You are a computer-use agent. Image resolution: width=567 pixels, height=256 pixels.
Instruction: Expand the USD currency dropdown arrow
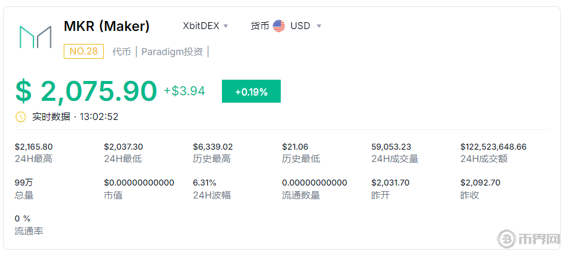point(319,26)
